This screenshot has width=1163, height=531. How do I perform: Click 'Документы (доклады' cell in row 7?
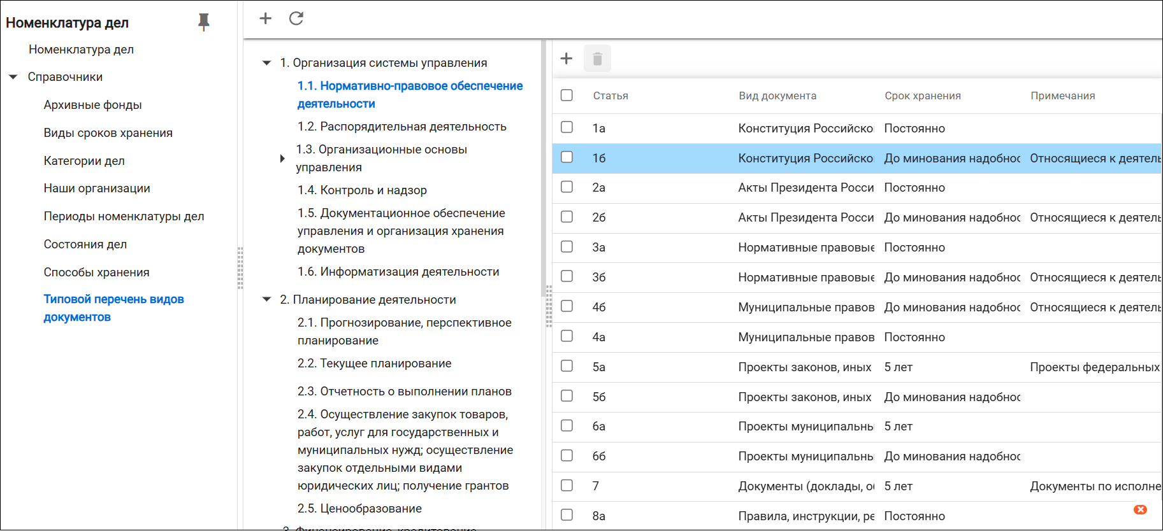806,486
